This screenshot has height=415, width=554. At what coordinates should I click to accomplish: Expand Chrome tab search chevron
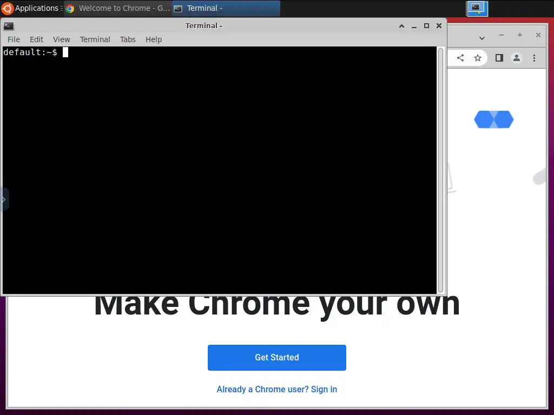482,38
